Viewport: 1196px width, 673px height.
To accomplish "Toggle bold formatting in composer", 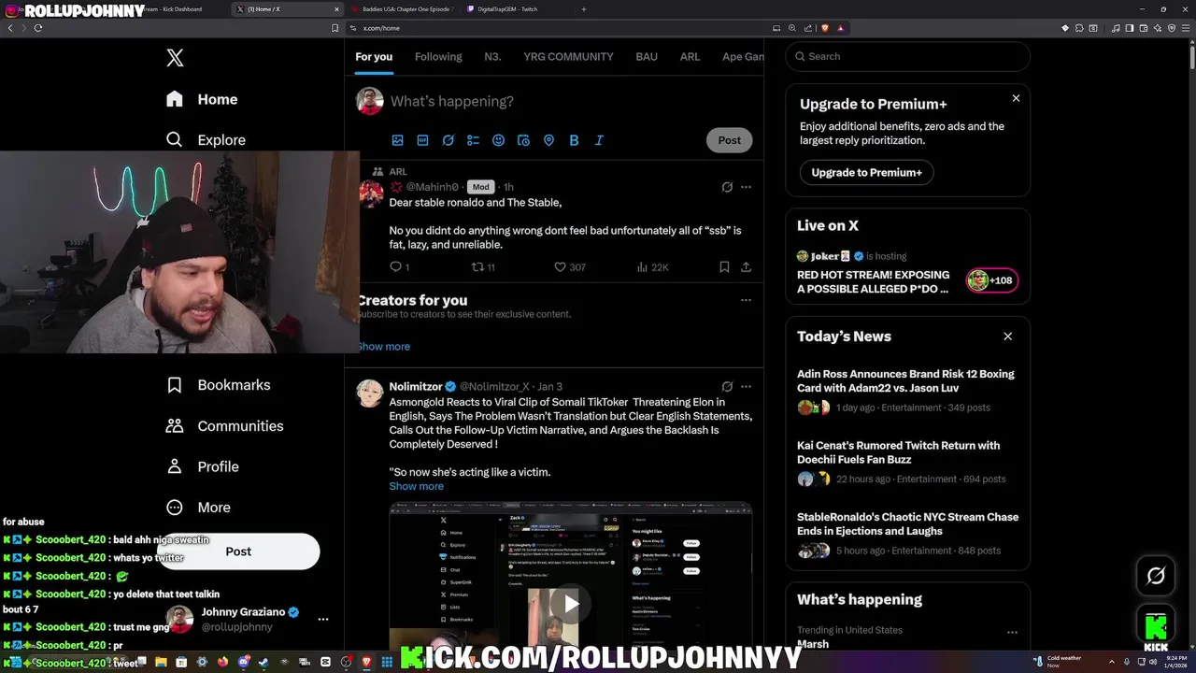I will click(x=574, y=140).
